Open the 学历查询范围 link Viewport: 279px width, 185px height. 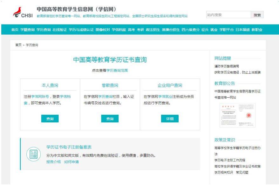pos(117,71)
